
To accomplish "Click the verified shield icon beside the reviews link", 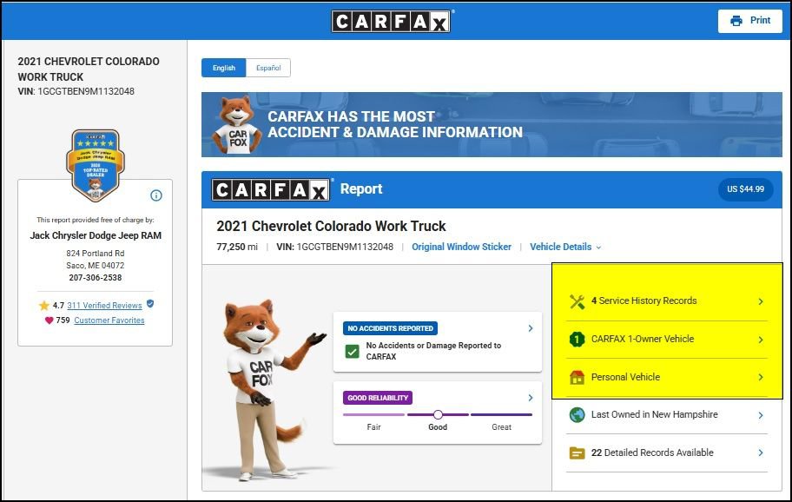I will [x=150, y=303].
